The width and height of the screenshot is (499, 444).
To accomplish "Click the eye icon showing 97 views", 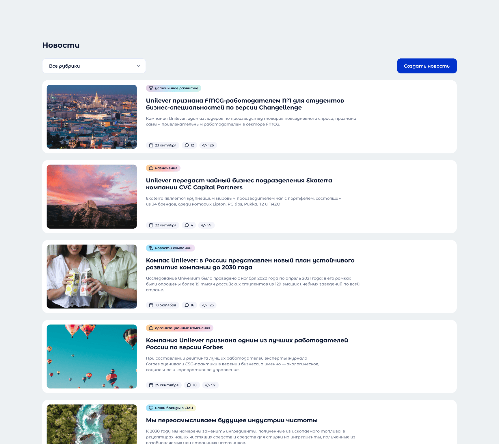I will (207, 385).
